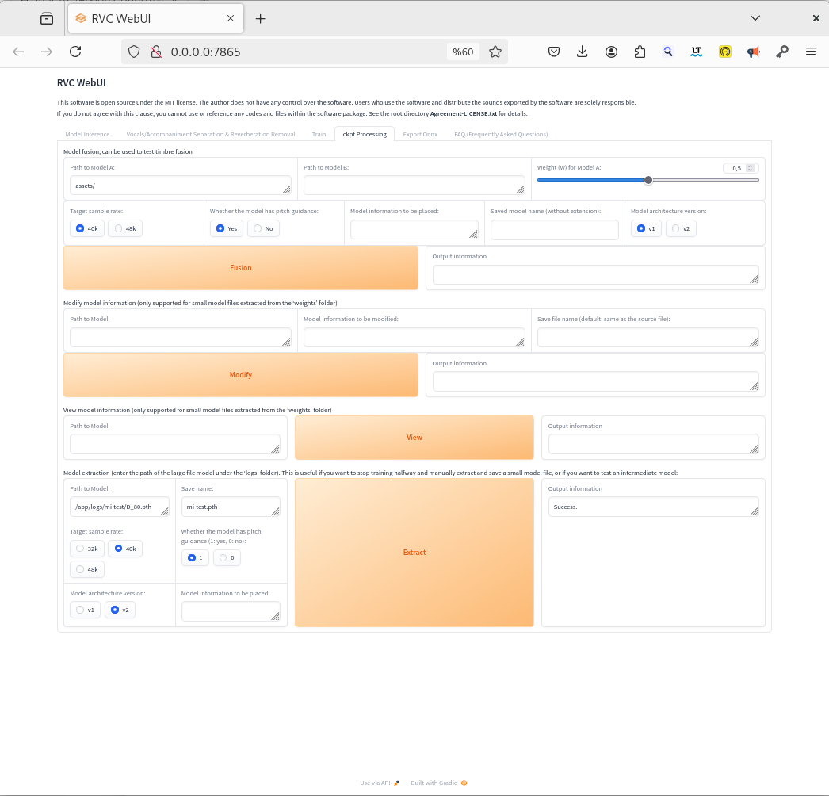Image resolution: width=829 pixels, height=796 pixels.
Task: Click the megaphone extension icon
Action: [x=754, y=52]
